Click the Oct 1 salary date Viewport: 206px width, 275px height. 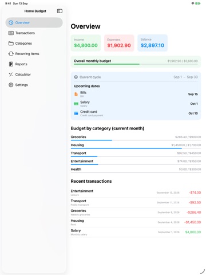(194, 104)
